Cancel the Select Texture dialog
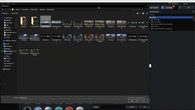Screen dimensions: 195x110 coord(143,101)
